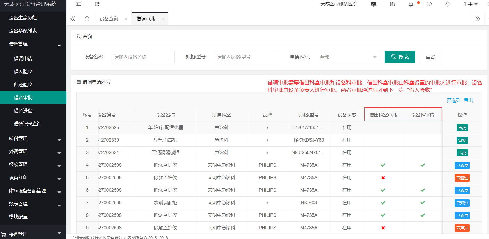Click 已通过 button for 水剂调配柜 row
The image size is (489, 239).
(462, 203)
